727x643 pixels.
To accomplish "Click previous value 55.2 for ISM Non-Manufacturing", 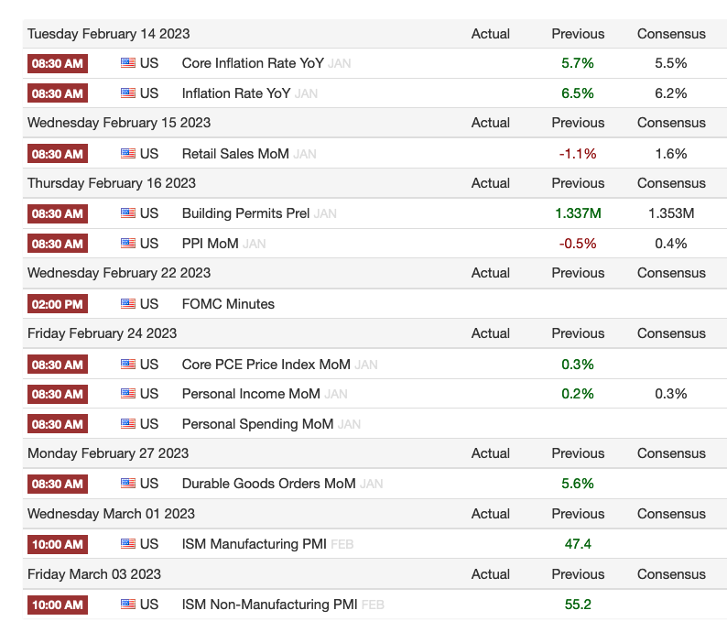I will coord(578,605).
